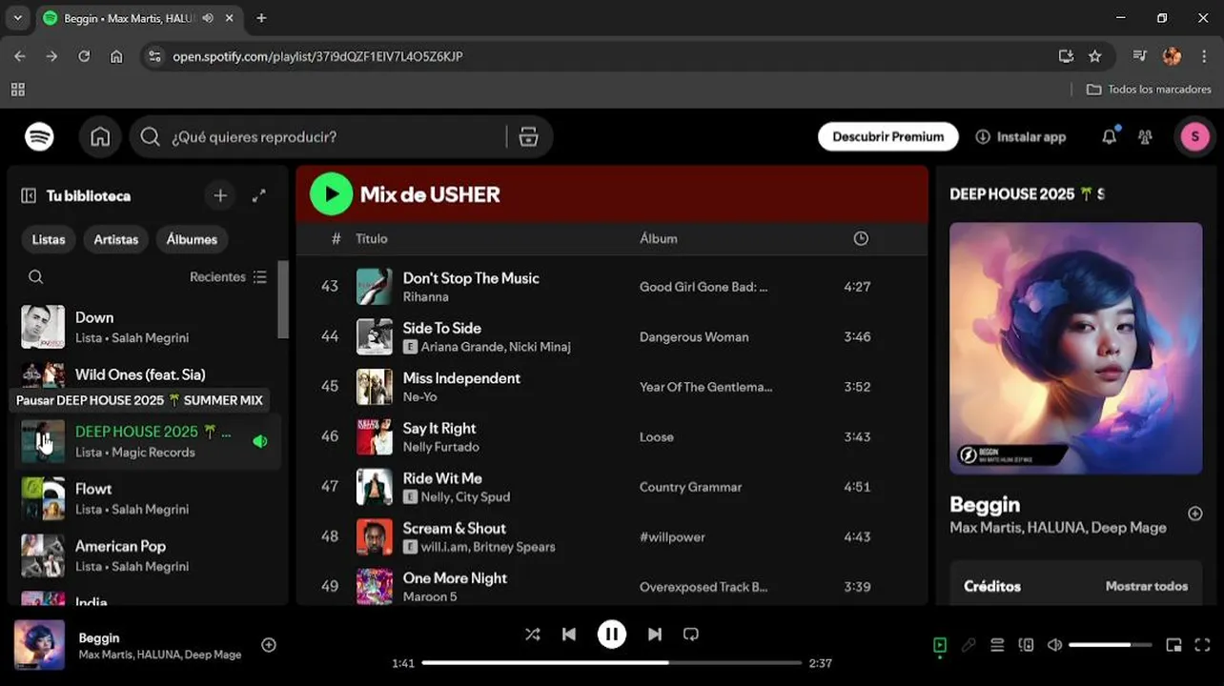Toggle repeat mode
The image size is (1224, 686).
click(691, 635)
